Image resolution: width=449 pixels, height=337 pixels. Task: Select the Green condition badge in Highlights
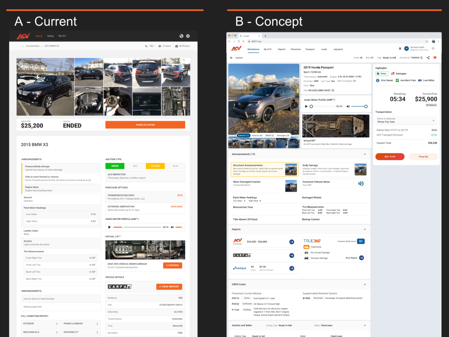pos(382,73)
